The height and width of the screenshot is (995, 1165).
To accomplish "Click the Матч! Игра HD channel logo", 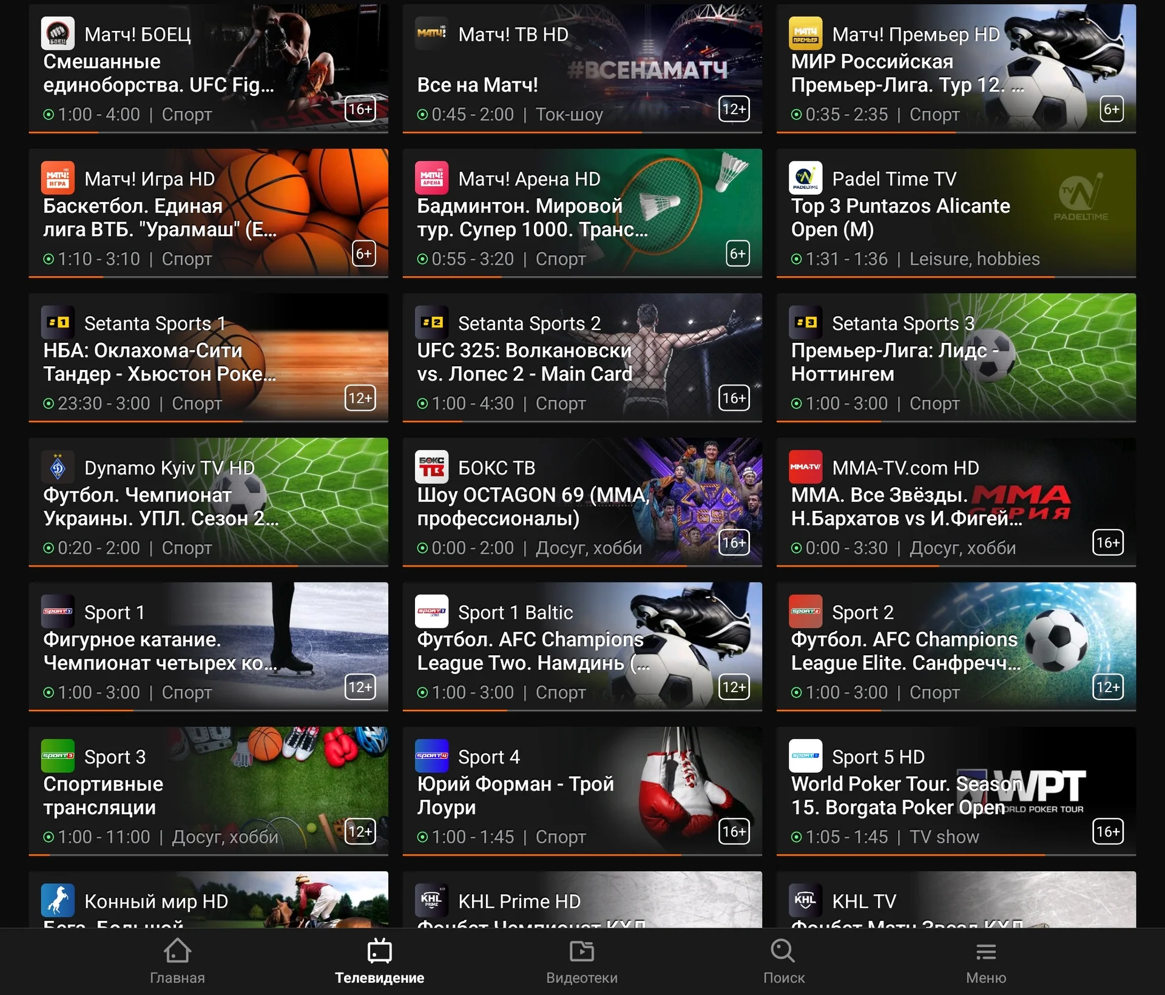I will (58, 178).
